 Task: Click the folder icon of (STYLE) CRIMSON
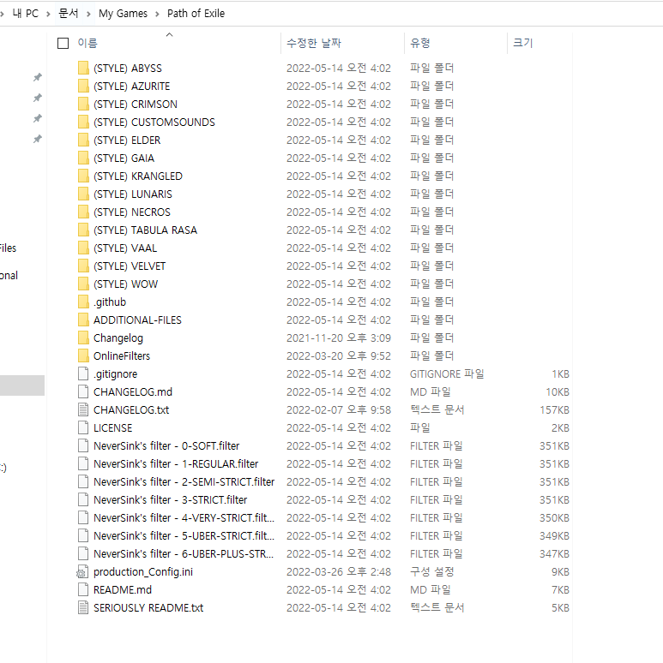(x=83, y=104)
